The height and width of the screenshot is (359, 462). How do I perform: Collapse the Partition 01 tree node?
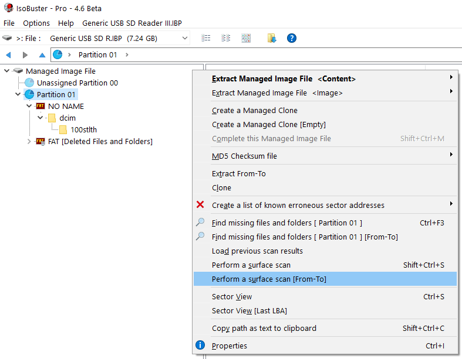click(x=18, y=94)
